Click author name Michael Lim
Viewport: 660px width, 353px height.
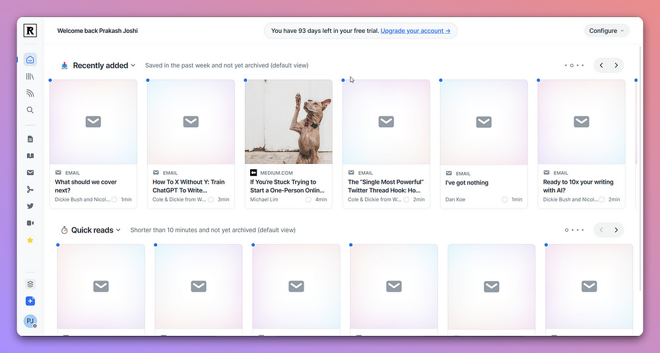pos(264,200)
